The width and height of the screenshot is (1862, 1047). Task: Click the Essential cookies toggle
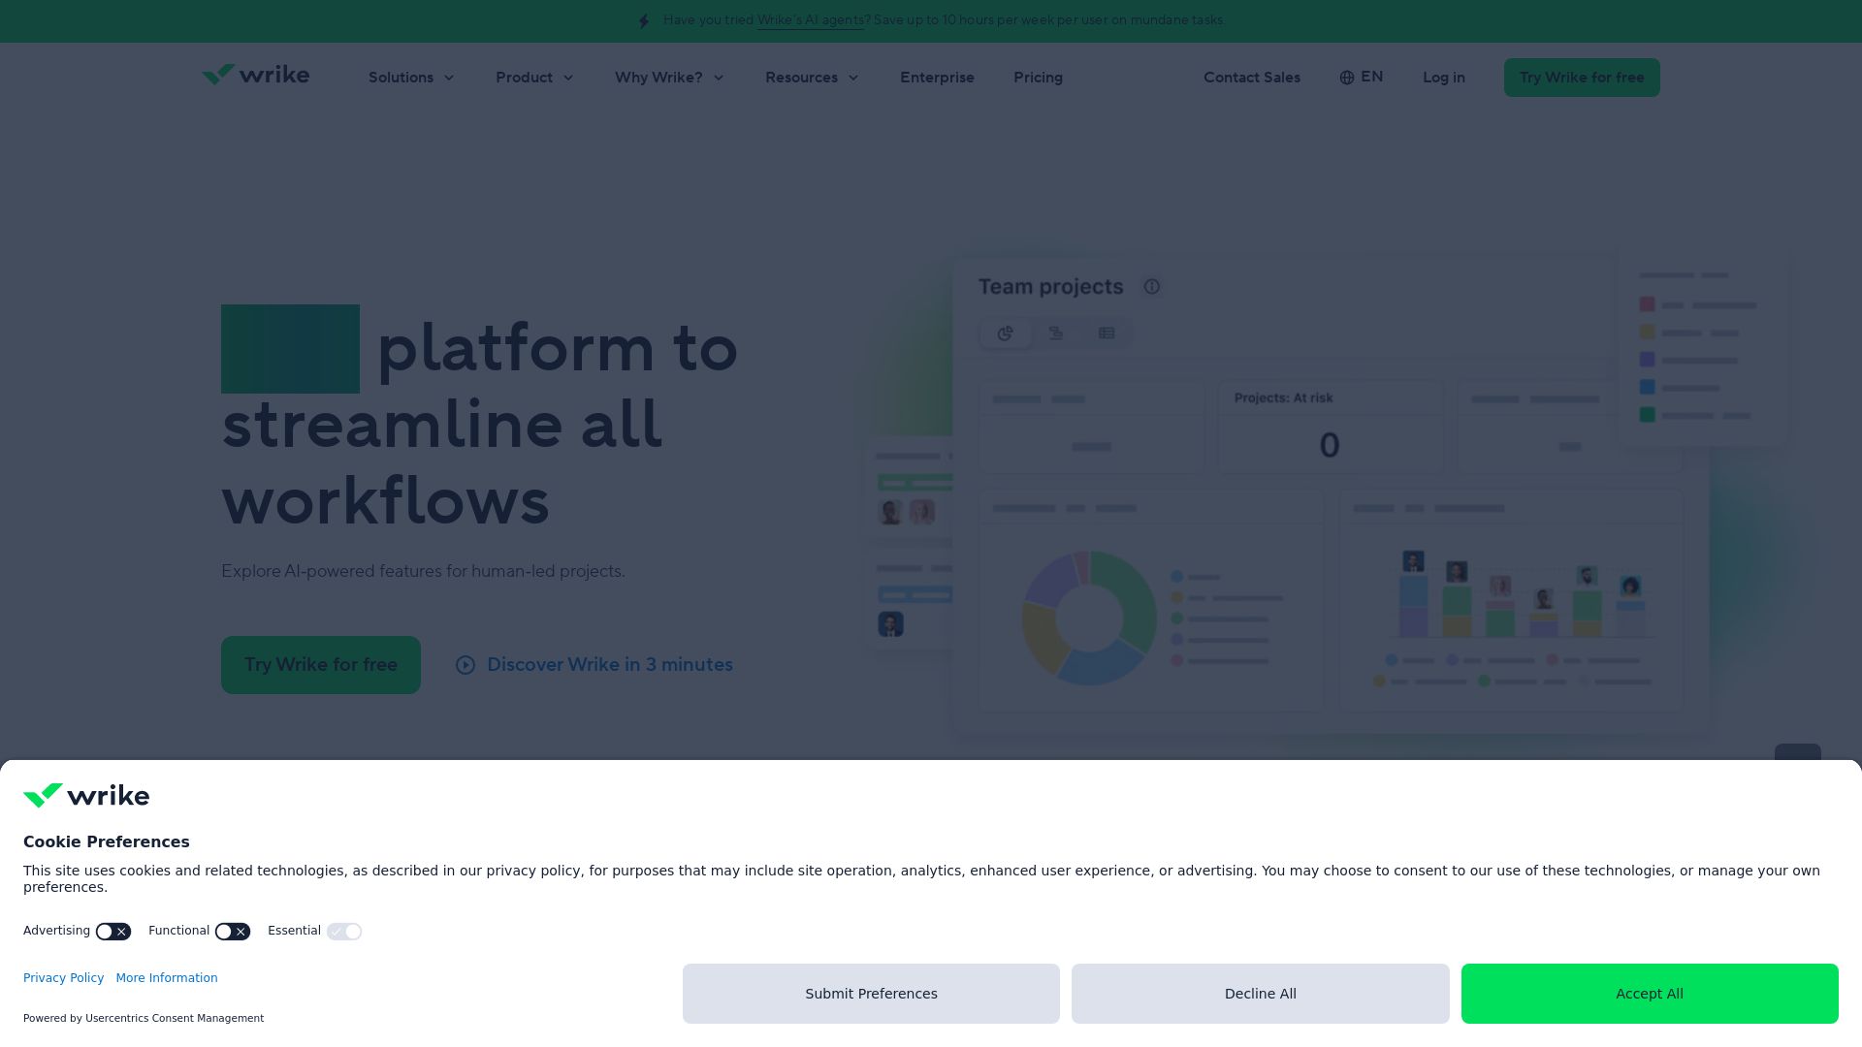point(344,932)
